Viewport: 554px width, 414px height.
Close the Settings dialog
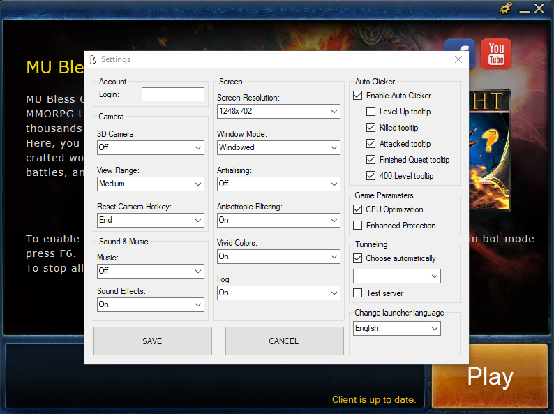[458, 59]
